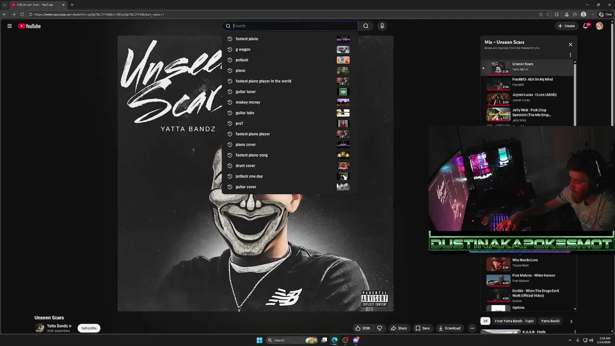
Task: Go back in the browser
Action: pos(5,14)
